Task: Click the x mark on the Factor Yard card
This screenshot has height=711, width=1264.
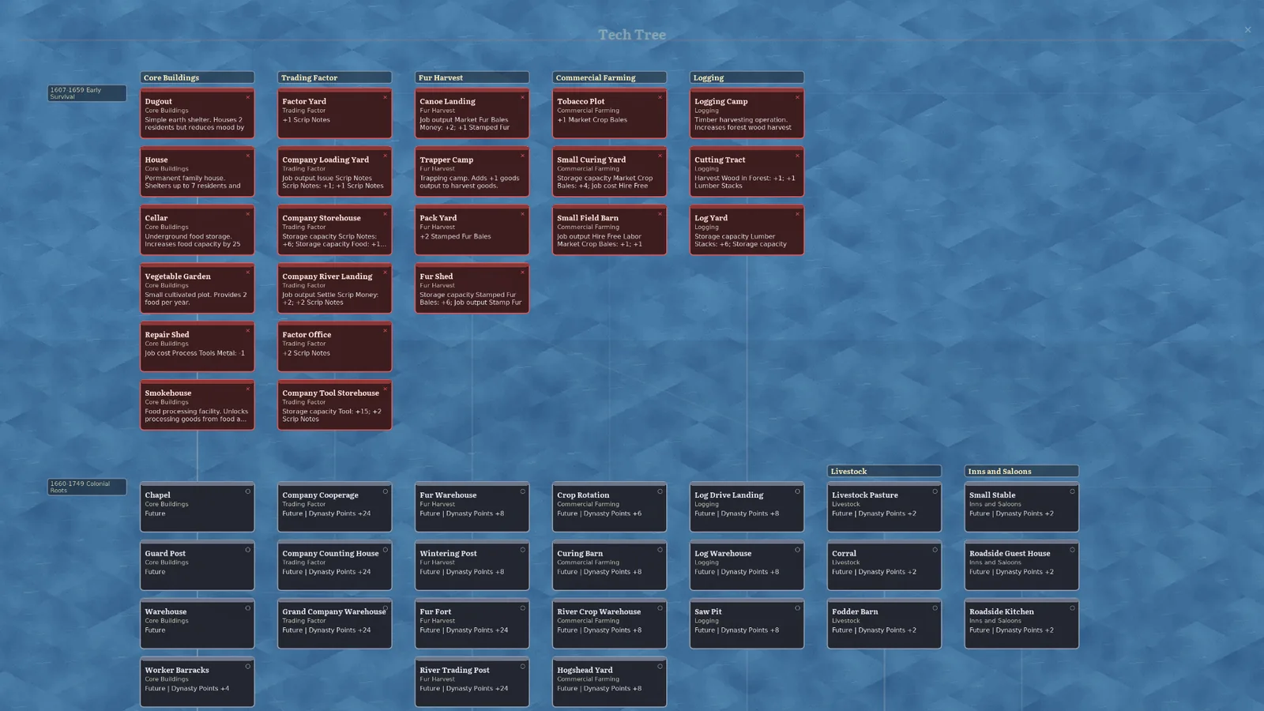Action: click(386, 97)
